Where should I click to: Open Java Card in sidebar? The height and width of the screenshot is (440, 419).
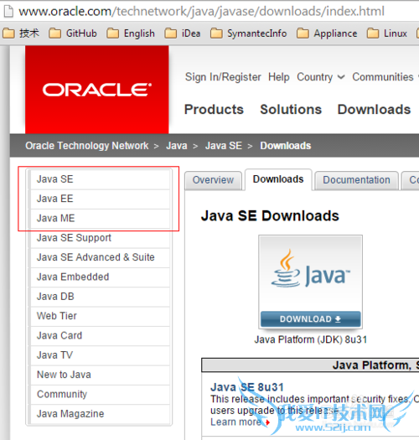(x=100, y=335)
